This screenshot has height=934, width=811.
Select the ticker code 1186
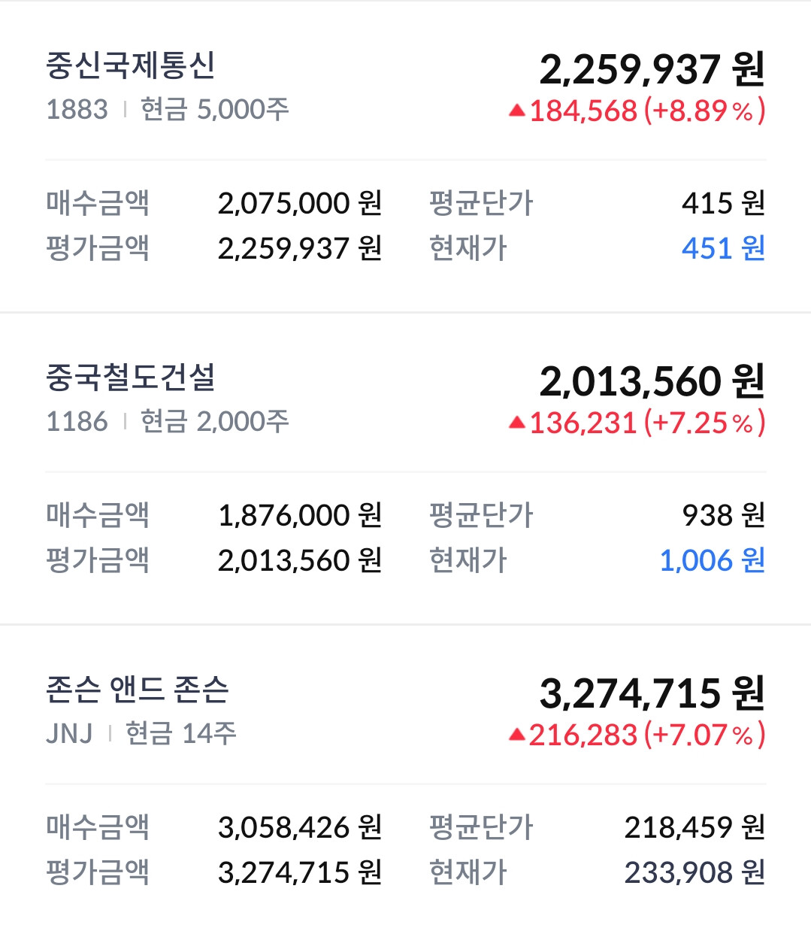point(77,422)
